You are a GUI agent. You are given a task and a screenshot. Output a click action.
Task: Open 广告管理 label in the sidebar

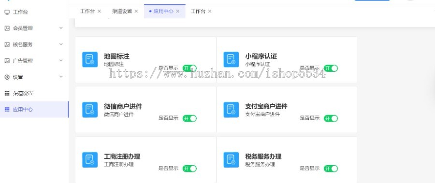(x=23, y=61)
